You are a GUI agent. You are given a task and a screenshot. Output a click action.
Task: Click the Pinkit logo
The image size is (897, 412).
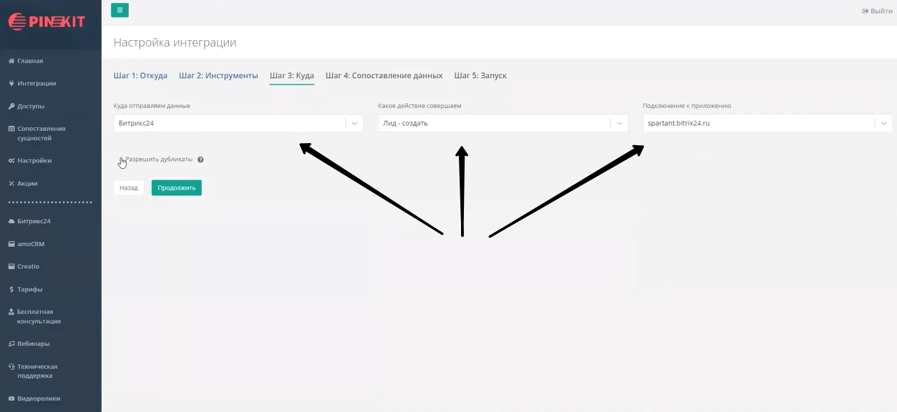click(x=47, y=21)
